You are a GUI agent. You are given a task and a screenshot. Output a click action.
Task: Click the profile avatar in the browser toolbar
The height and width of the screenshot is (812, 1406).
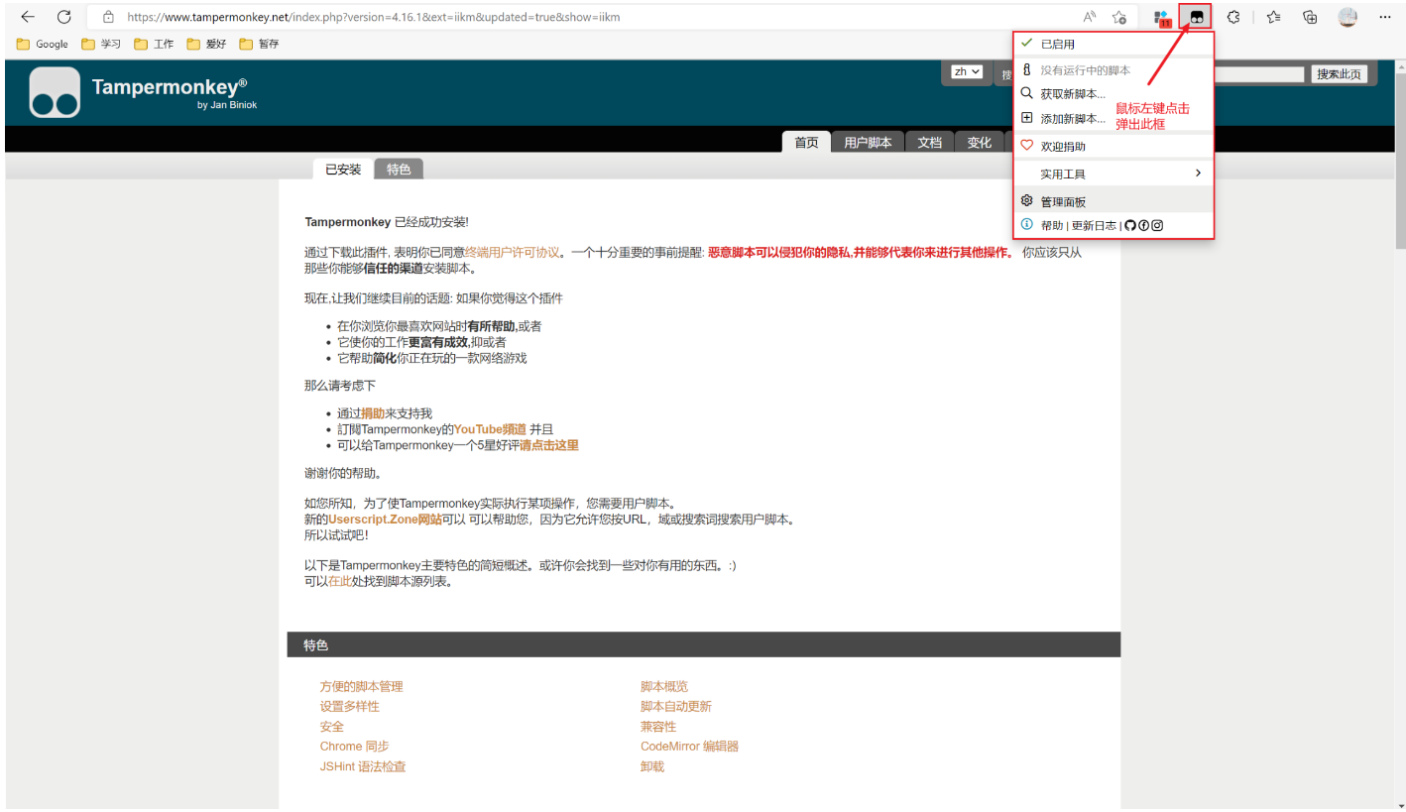[1347, 17]
